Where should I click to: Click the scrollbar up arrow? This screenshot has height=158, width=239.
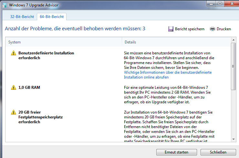point(234,40)
